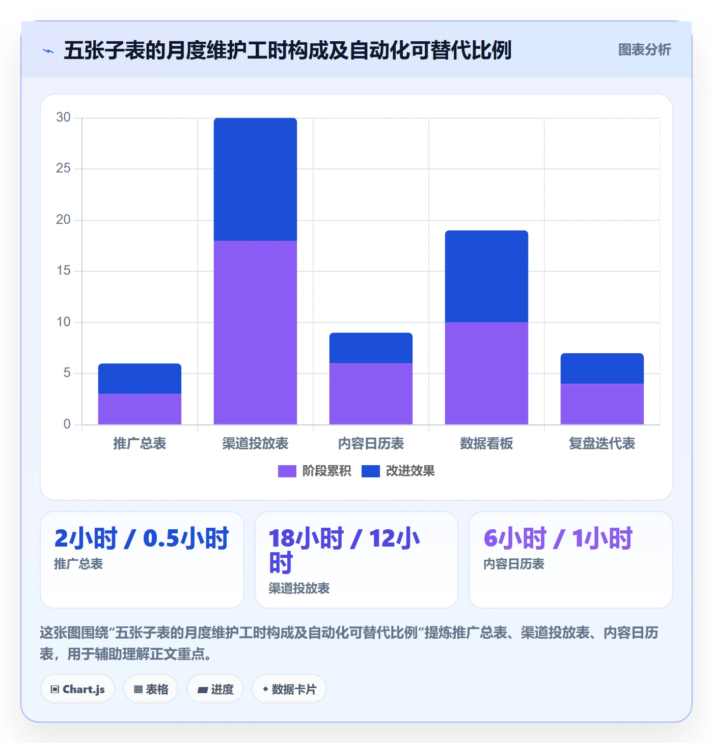Select the blue segment of 复盘迭代表 bar

602,368
